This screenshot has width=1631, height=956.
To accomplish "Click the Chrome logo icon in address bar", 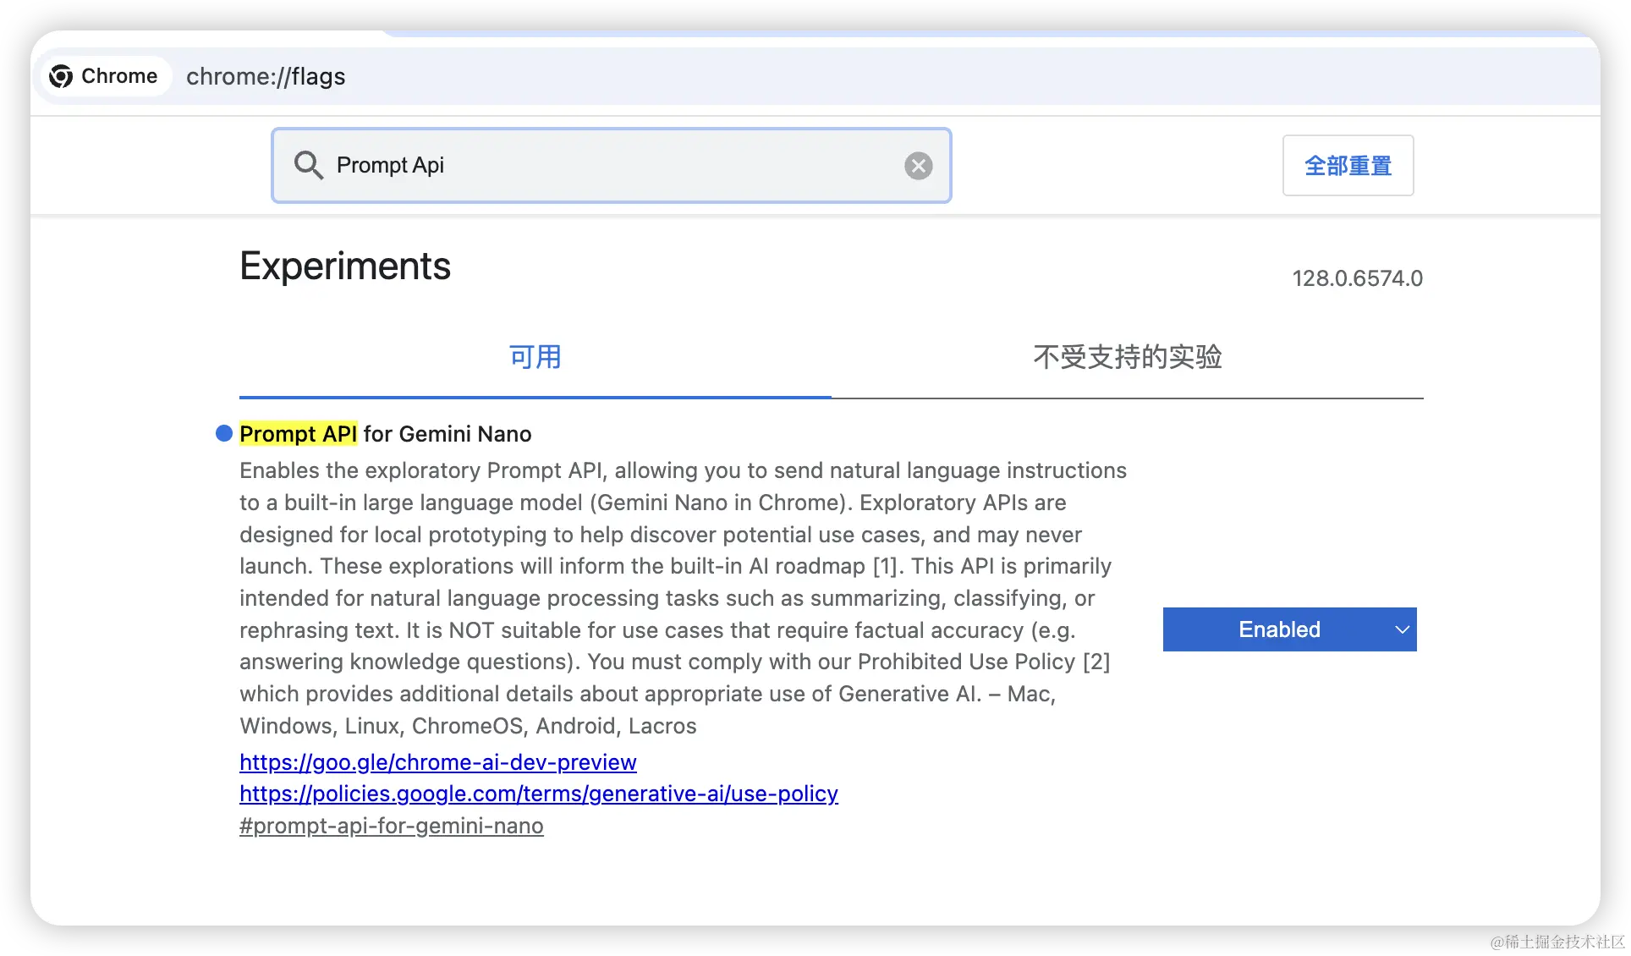I will click(61, 76).
